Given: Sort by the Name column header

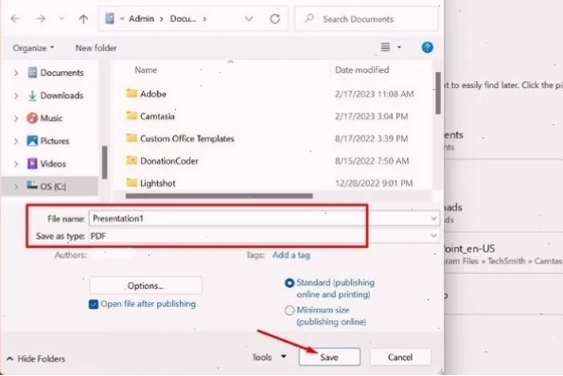Looking at the screenshot, I should point(146,70).
